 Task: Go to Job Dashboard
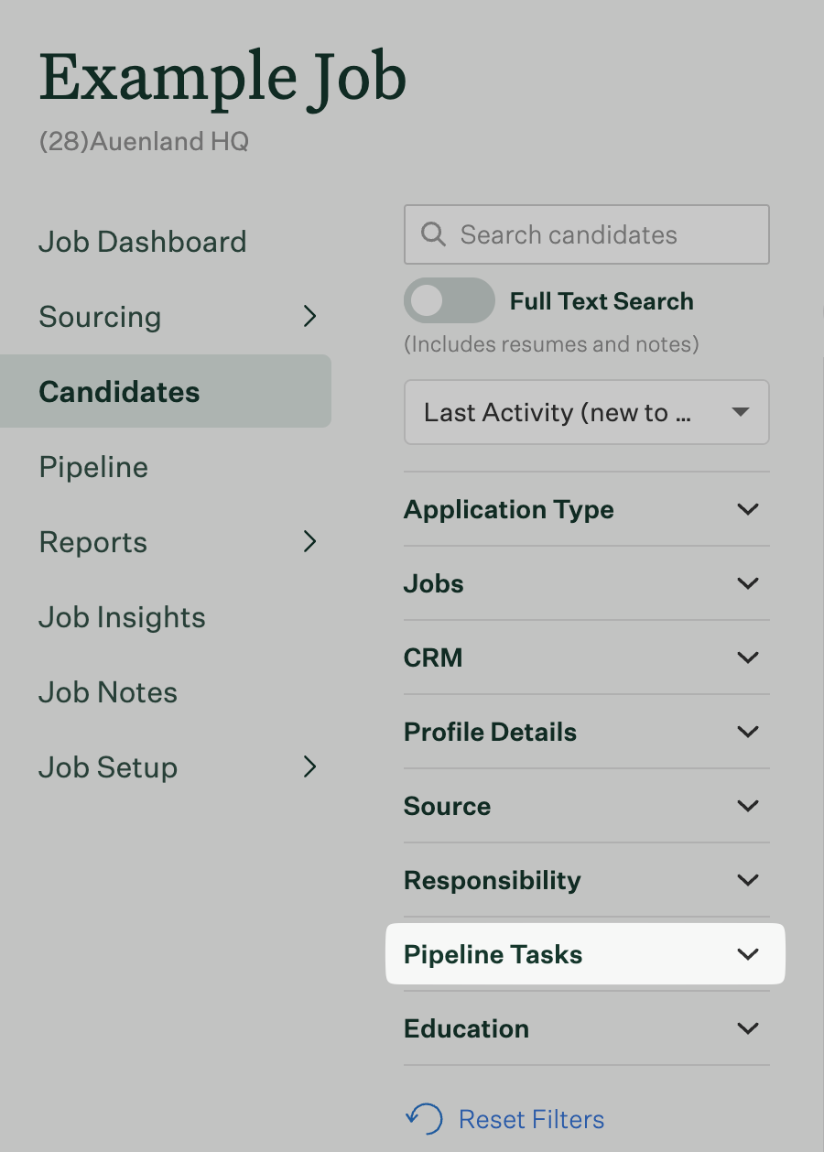point(143,242)
